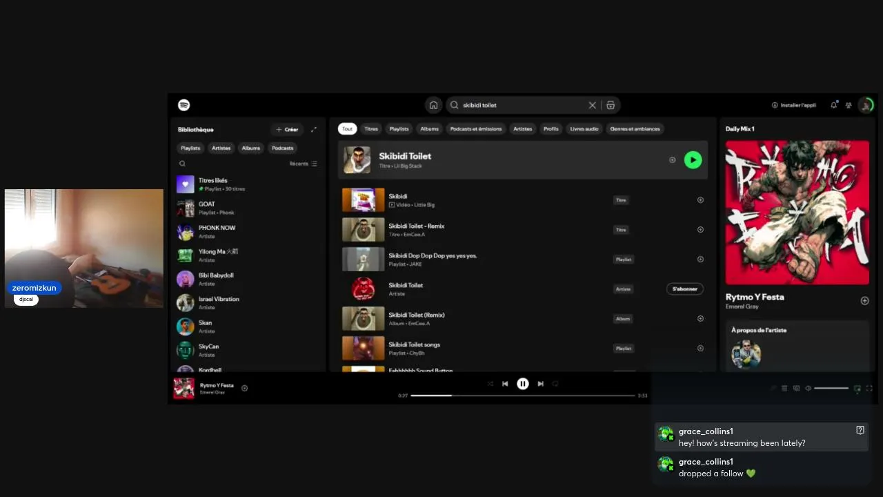The height and width of the screenshot is (497, 883).
Task: Clear the skibidi toilet search text
Action: coord(592,105)
